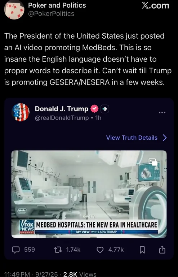Screen dimensions: 178x277
Task: Toggle picture-in-picture icon on video
Action: 153,162
